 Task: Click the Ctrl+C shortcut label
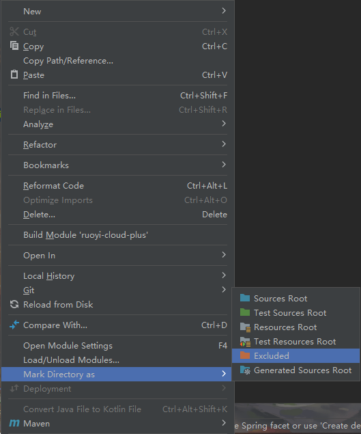pyautogui.click(x=214, y=46)
